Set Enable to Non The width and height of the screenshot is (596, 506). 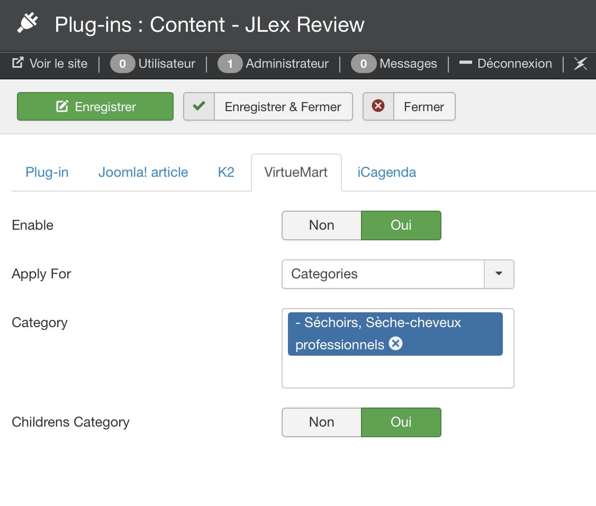tap(321, 225)
